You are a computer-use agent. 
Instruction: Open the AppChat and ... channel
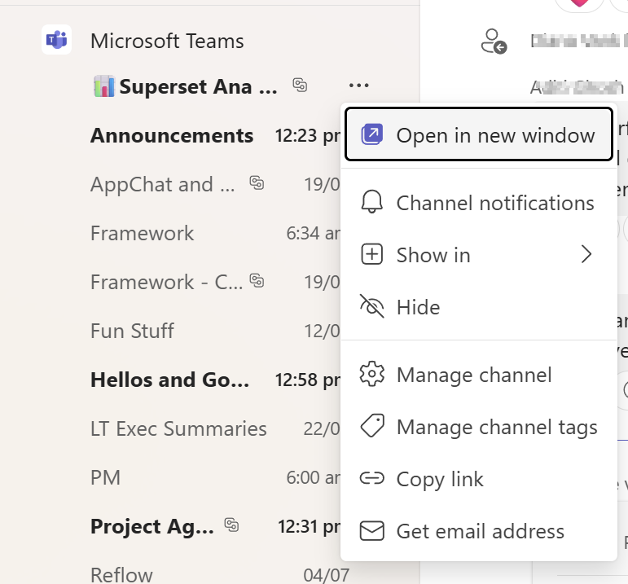(x=163, y=184)
